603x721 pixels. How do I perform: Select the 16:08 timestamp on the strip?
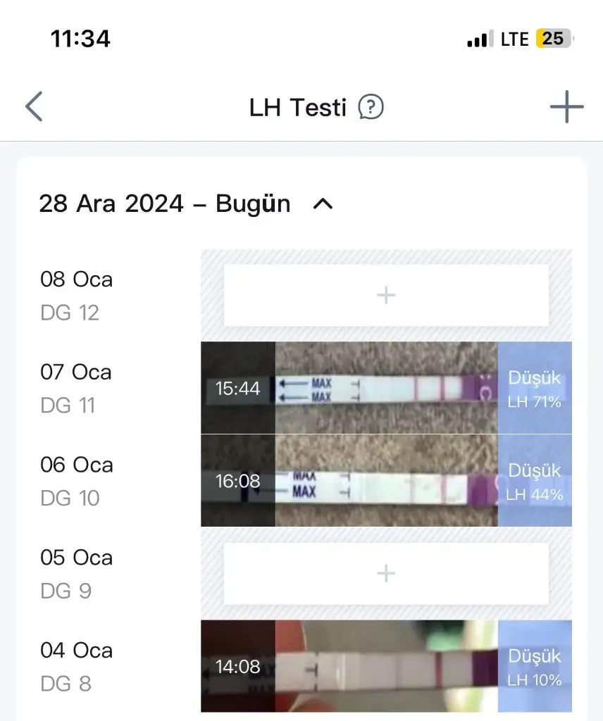(x=237, y=482)
